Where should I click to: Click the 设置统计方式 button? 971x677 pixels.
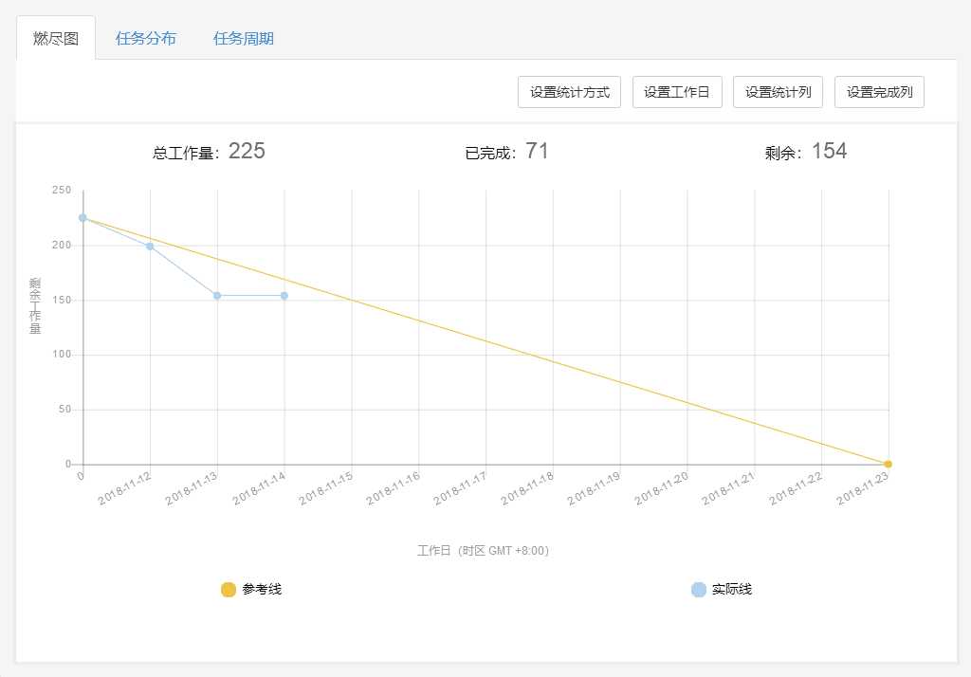569,92
